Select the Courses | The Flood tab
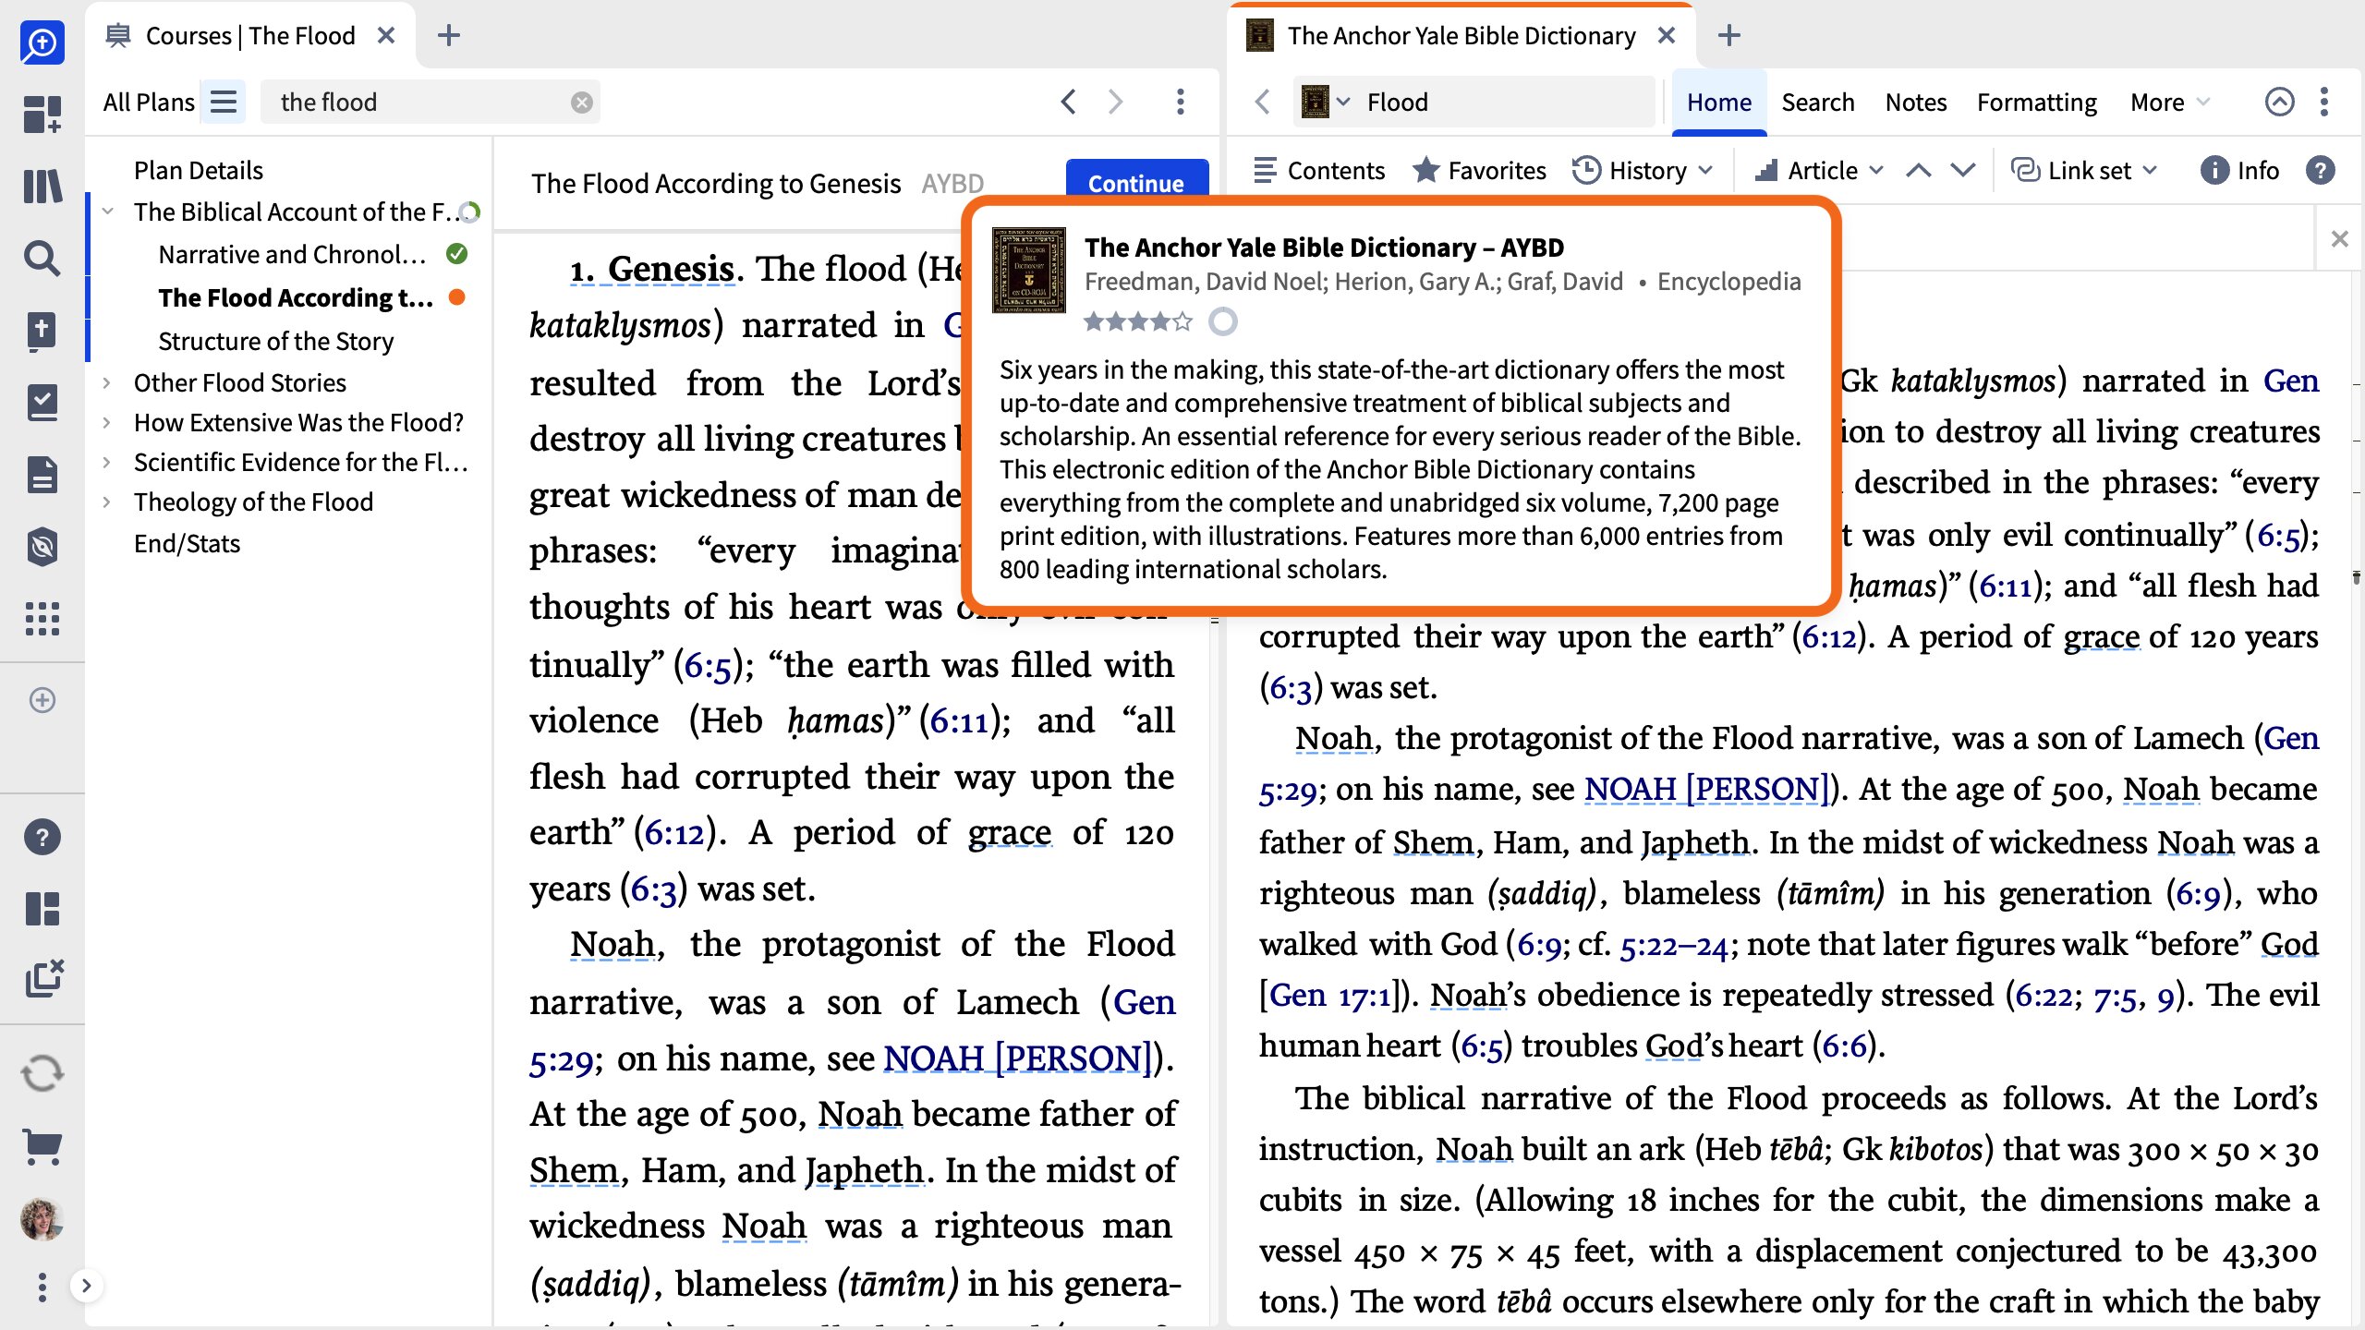Image resolution: width=2365 pixels, height=1330 pixels. pyautogui.click(x=249, y=35)
